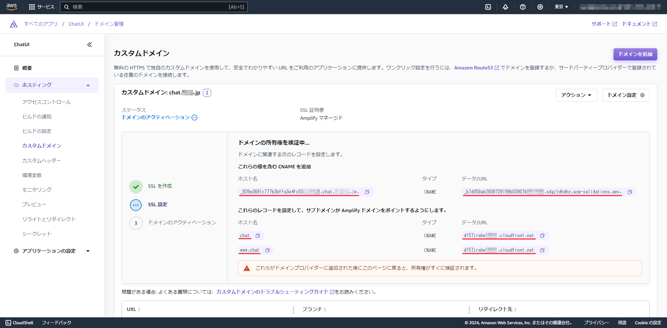Open the help question mark icon
This screenshot has width=667, height=328.
pyautogui.click(x=523, y=7)
